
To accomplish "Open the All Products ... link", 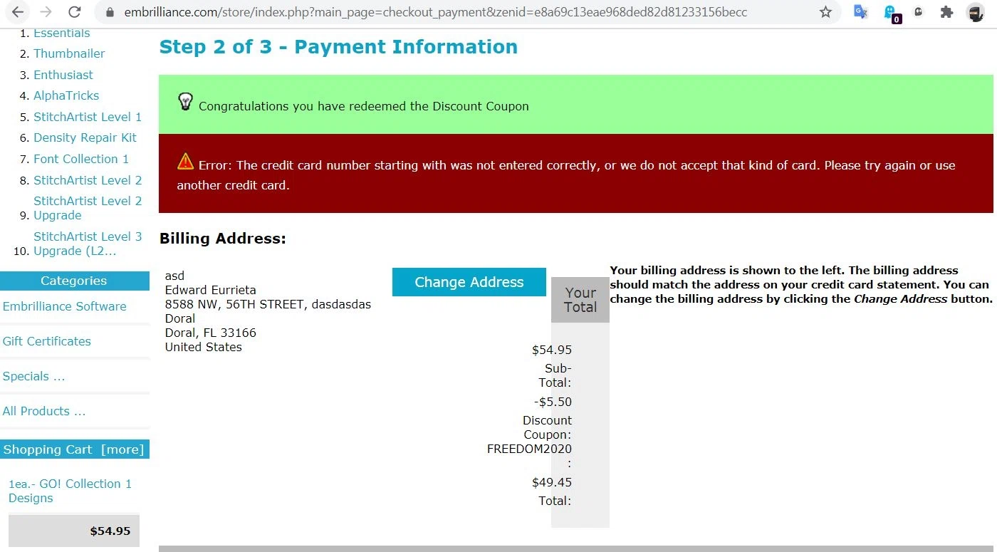I will pos(44,411).
